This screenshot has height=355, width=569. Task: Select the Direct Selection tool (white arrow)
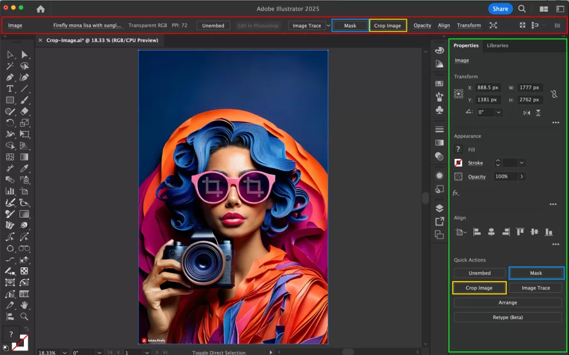[24, 54]
